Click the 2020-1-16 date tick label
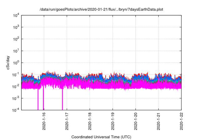The image size is (200, 140). coord(44,121)
